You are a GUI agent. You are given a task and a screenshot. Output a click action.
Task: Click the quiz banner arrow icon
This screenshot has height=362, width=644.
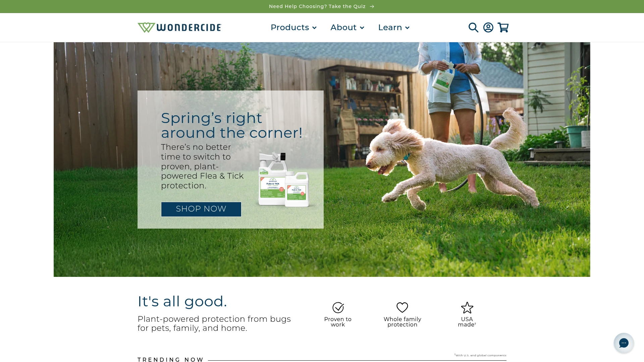372,6
